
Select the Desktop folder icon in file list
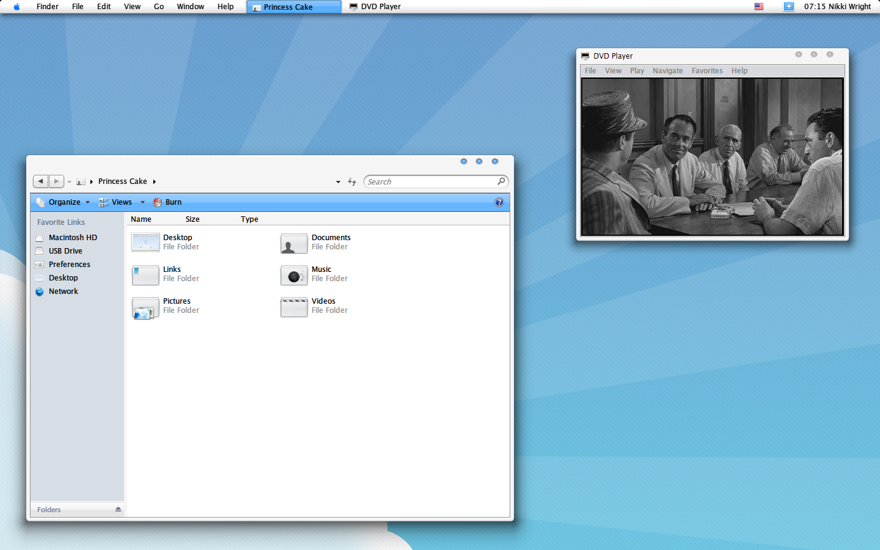[x=145, y=242]
